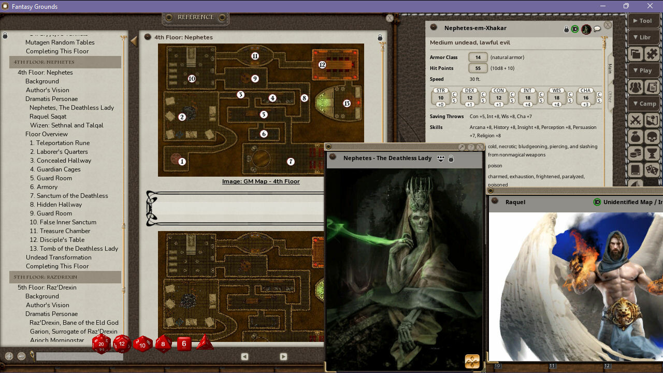Select '13. Tomb of the Deathless Lady' in the outline

(x=74, y=248)
